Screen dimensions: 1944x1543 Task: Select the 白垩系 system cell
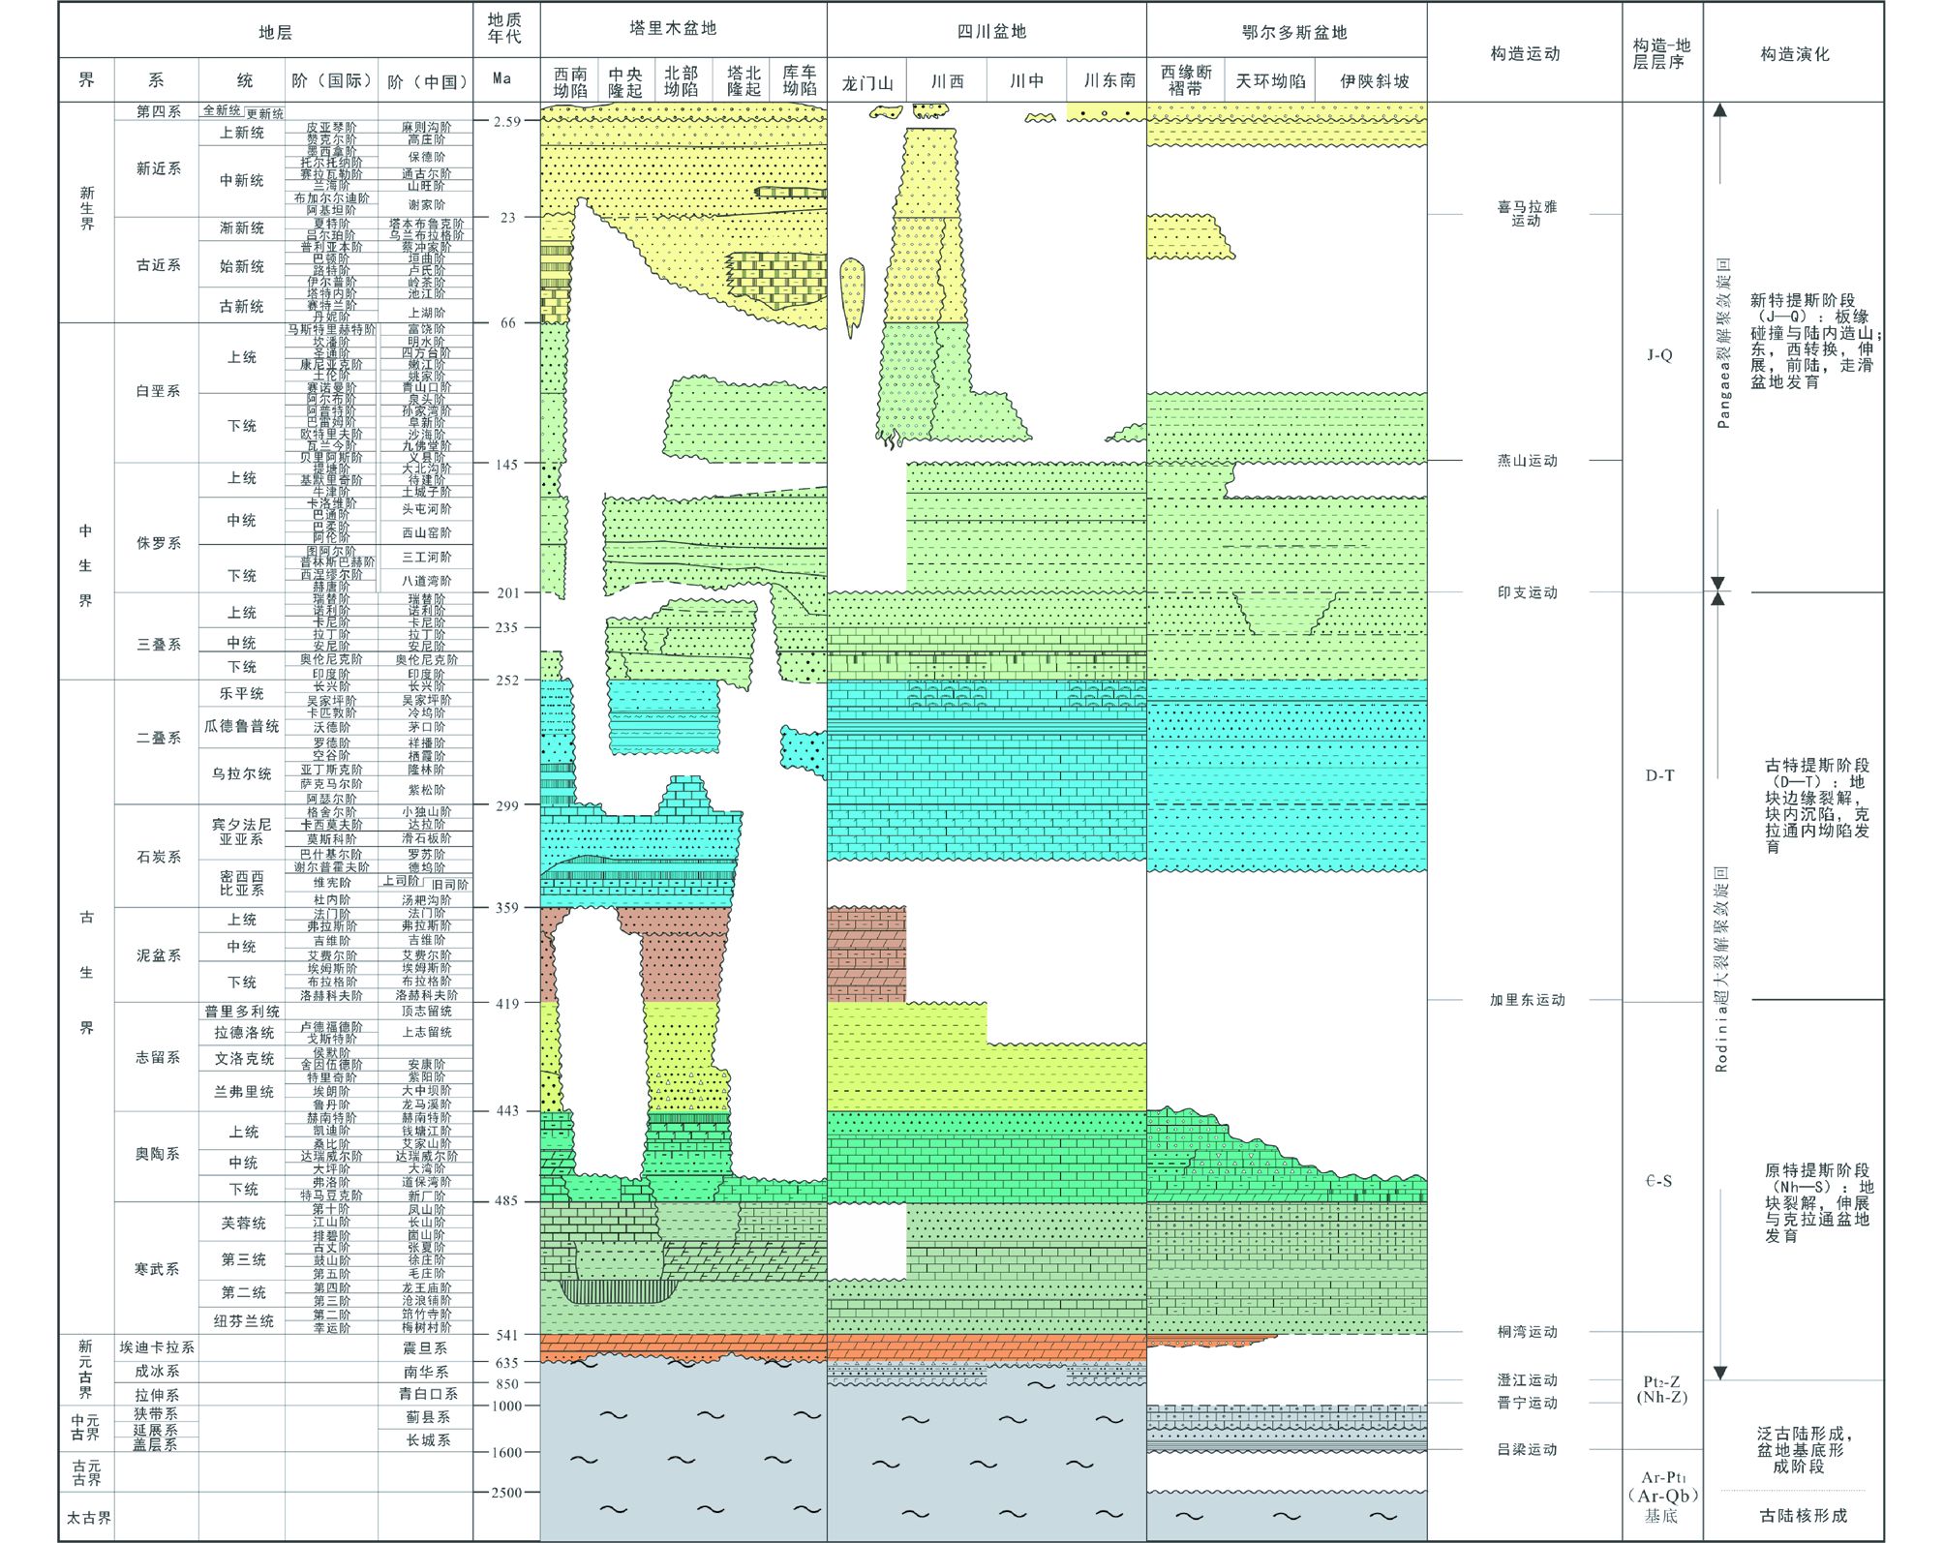coord(158,391)
